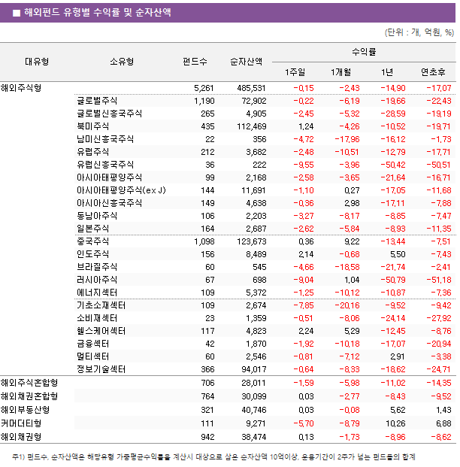Select the '러시아주식' row label
460x467 pixels.
tap(97, 280)
